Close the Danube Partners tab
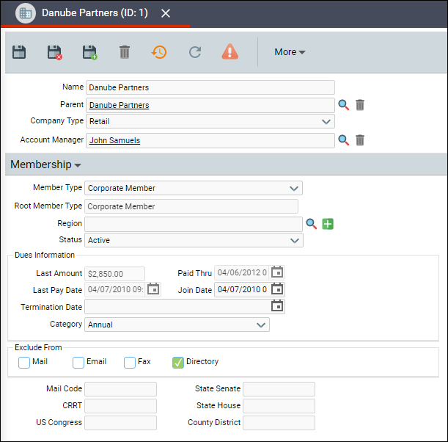 pyautogui.click(x=166, y=13)
